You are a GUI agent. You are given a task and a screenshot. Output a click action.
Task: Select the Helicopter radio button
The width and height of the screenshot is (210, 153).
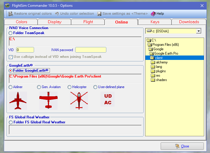coord(70,87)
